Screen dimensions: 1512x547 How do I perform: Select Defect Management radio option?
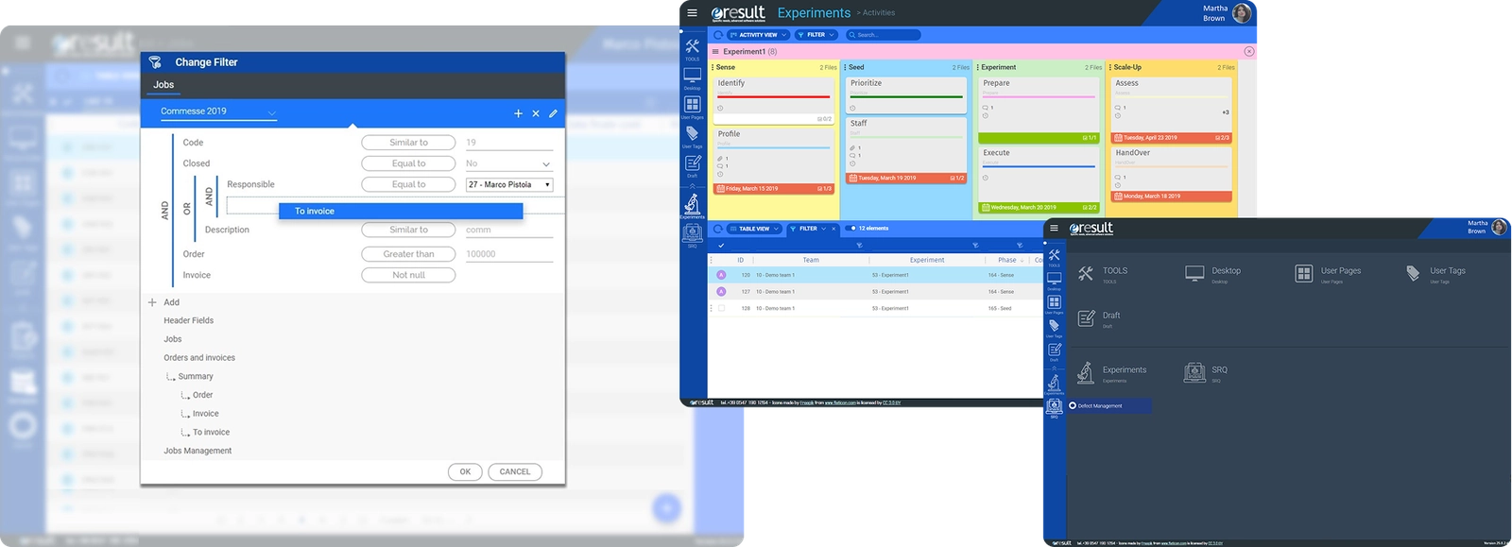pyautogui.click(x=1073, y=406)
